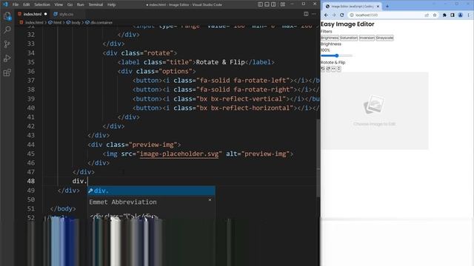Open the Help menu
The width and height of the screenshot is (474, 266).
click(112, 4)
